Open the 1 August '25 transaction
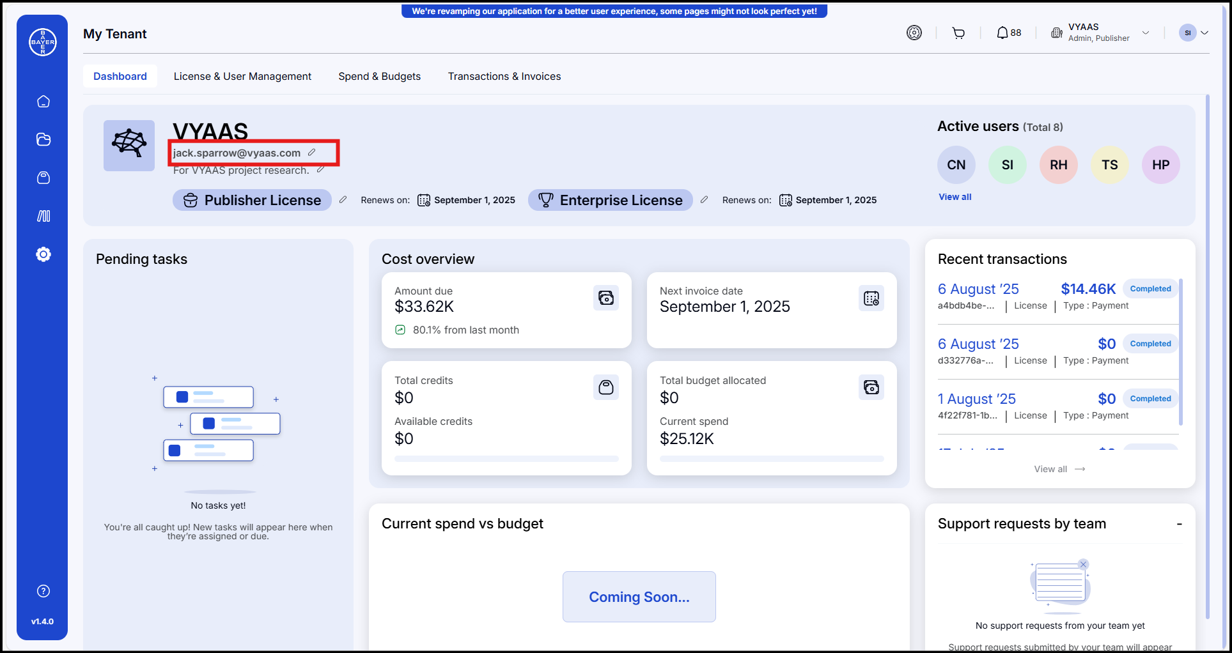The height and width of the screenshot is (653, 1232). [1057, 407]
